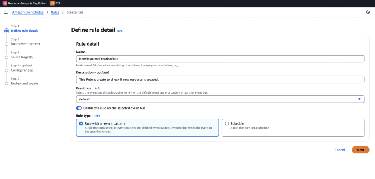This screenshot has height=179, width=375.
Task: Click inside the Description text field
Action: click(x=220, y=80)
